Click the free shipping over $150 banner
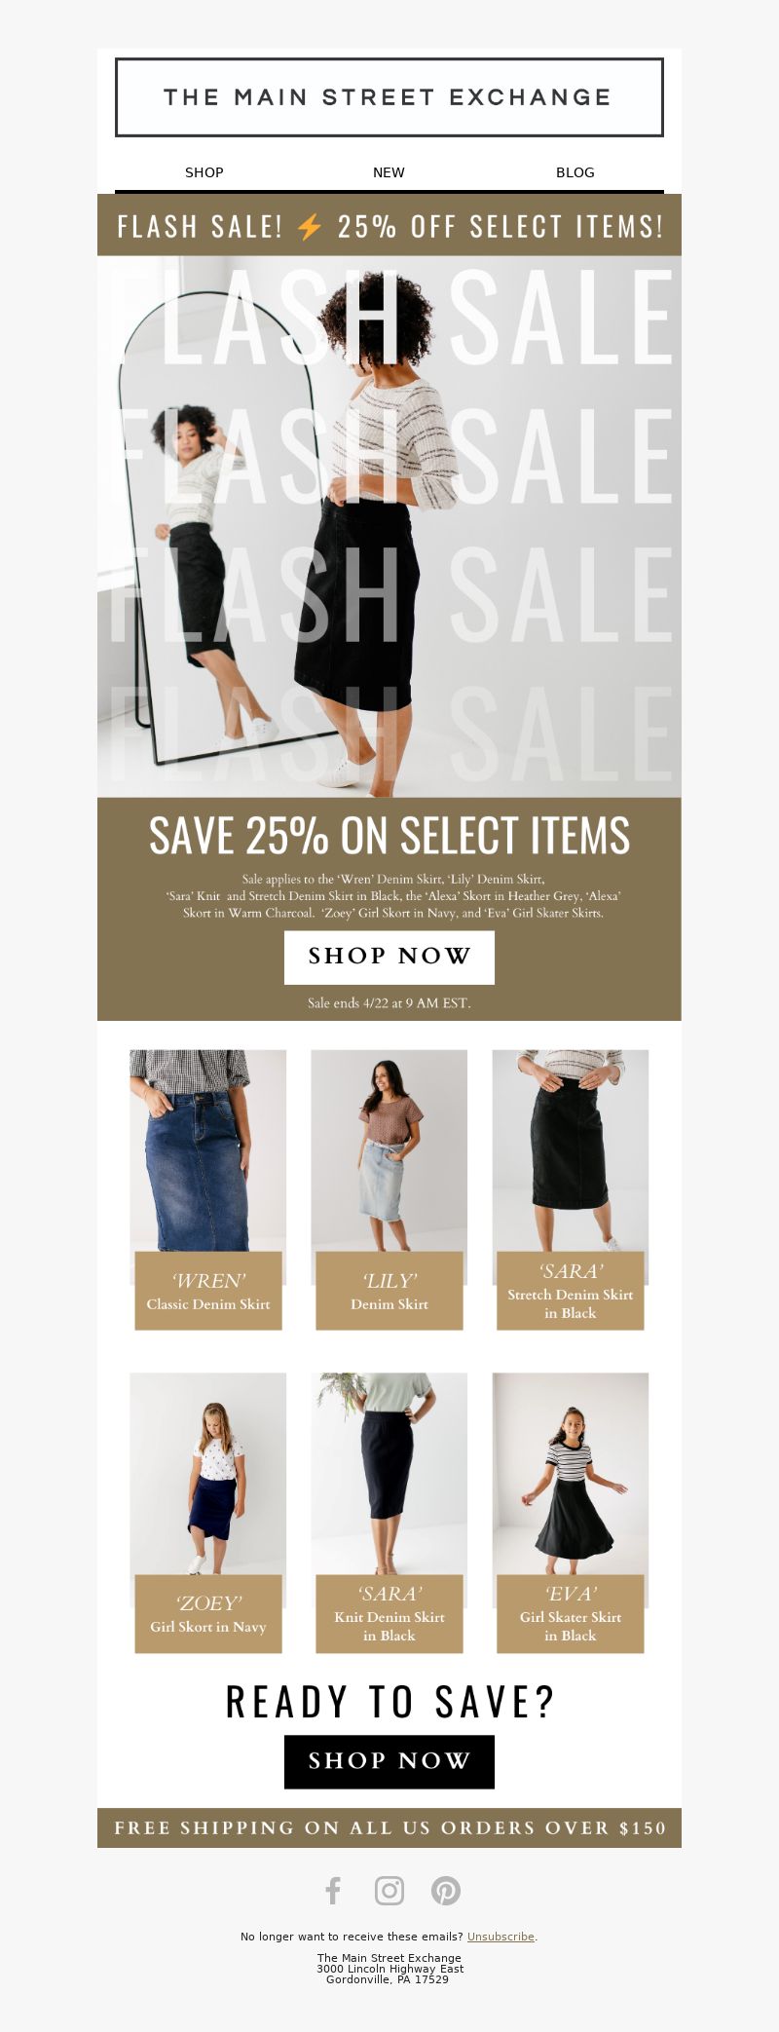 point(389,1827)
